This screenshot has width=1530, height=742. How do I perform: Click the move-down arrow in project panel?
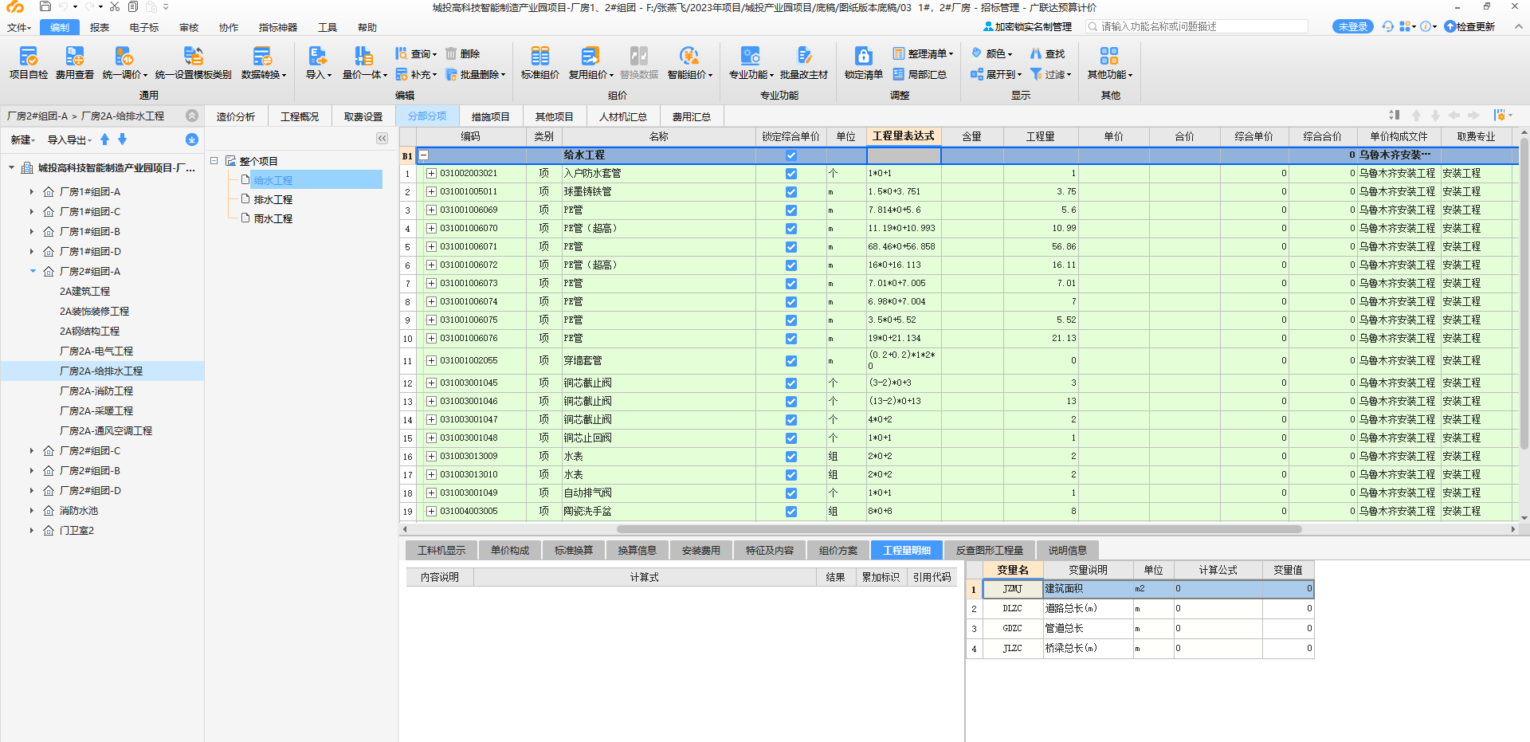122,139
